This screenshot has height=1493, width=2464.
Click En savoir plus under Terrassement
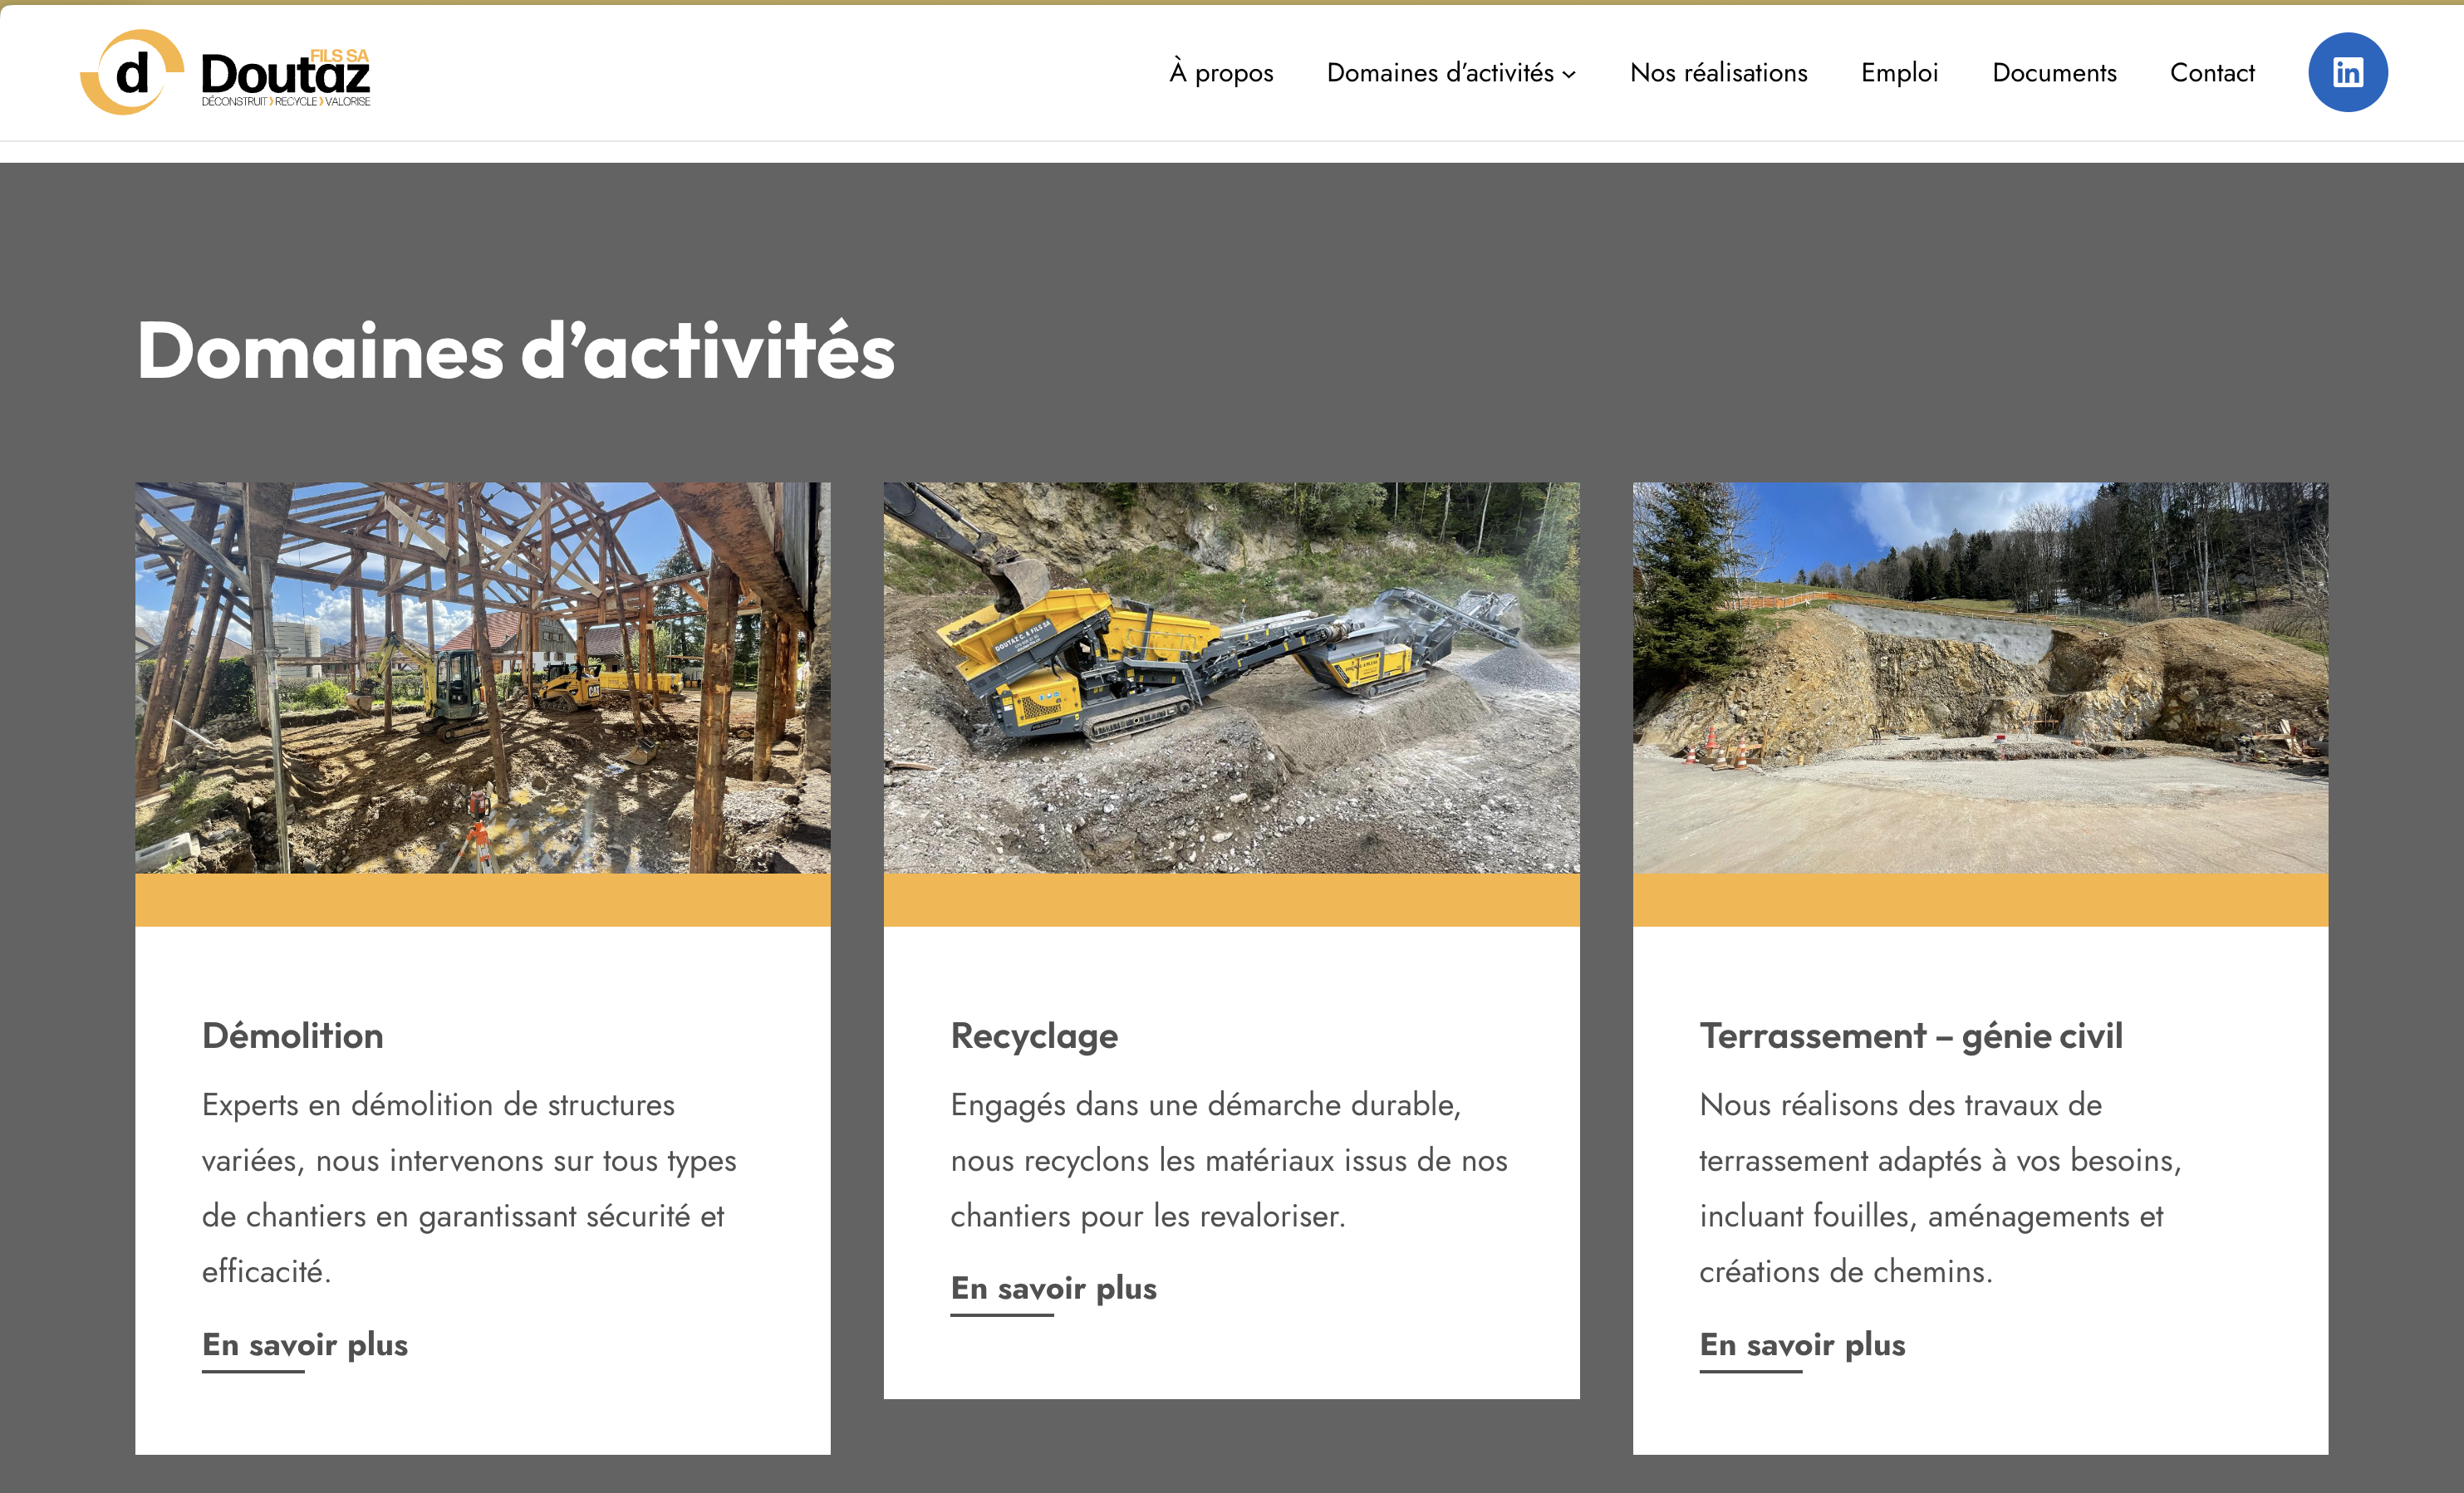coord(1802,1344)
